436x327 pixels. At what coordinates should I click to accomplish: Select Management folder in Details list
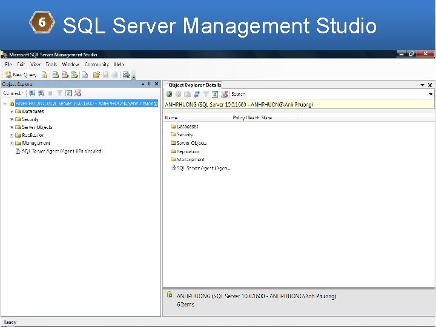[x=187, y=160]
